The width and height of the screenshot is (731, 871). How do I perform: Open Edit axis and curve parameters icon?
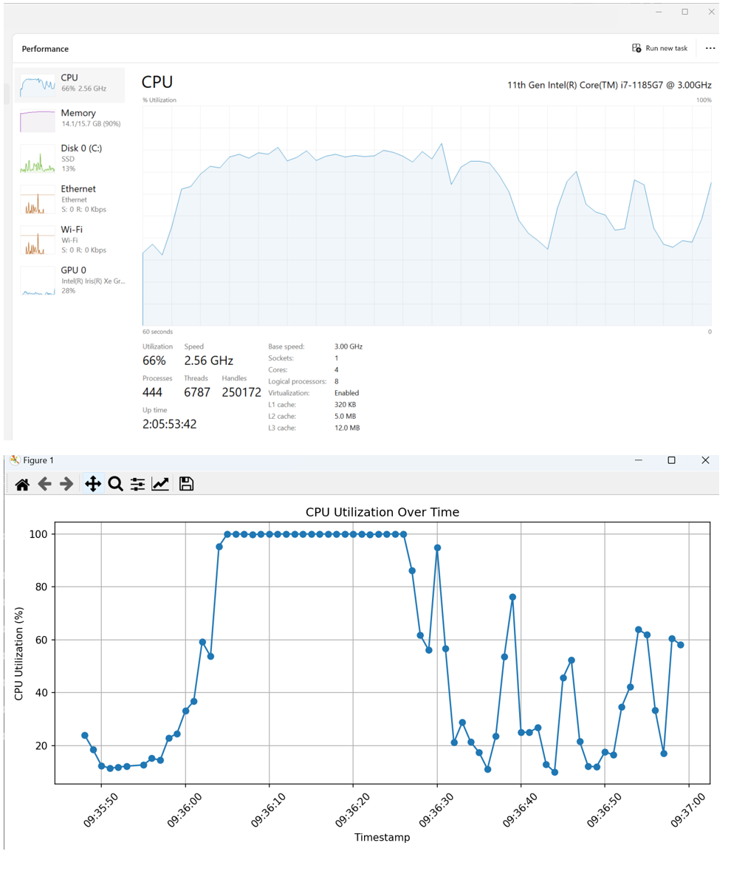tap(160, 485)
